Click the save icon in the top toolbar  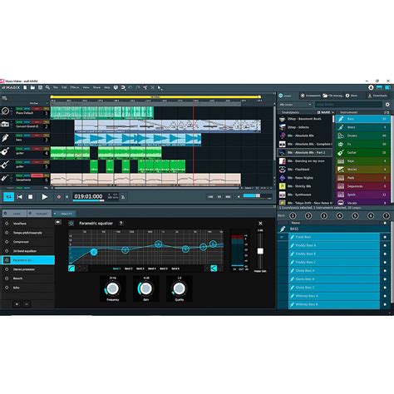40,87
